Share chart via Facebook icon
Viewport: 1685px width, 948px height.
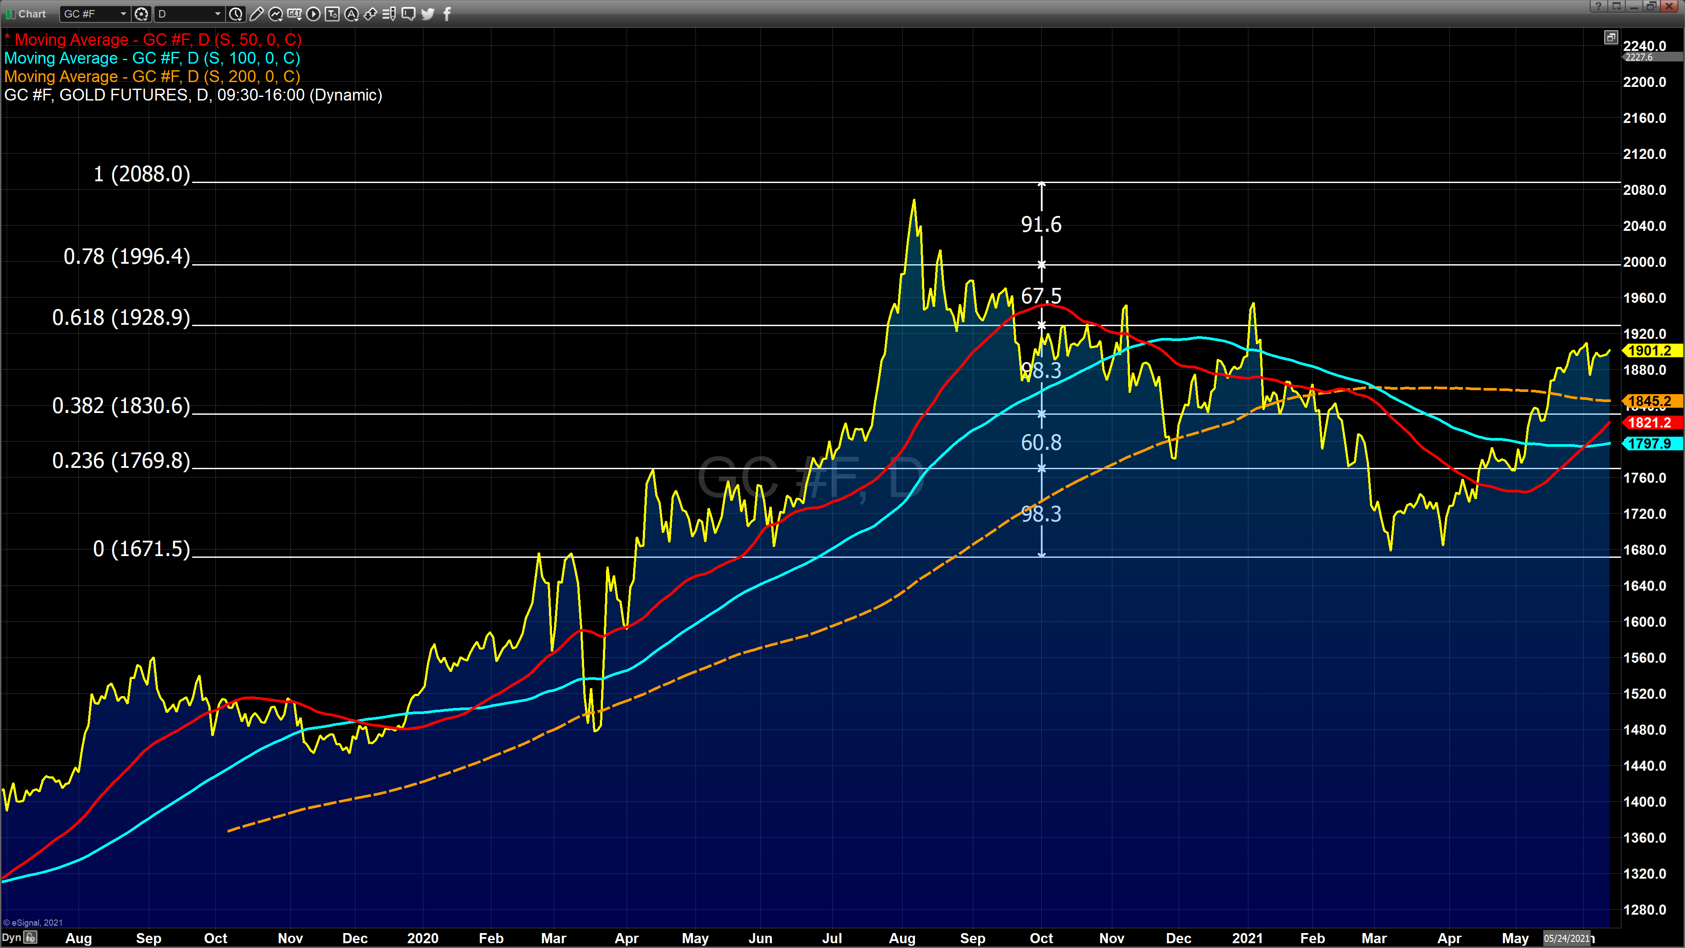tap(448, 14)
